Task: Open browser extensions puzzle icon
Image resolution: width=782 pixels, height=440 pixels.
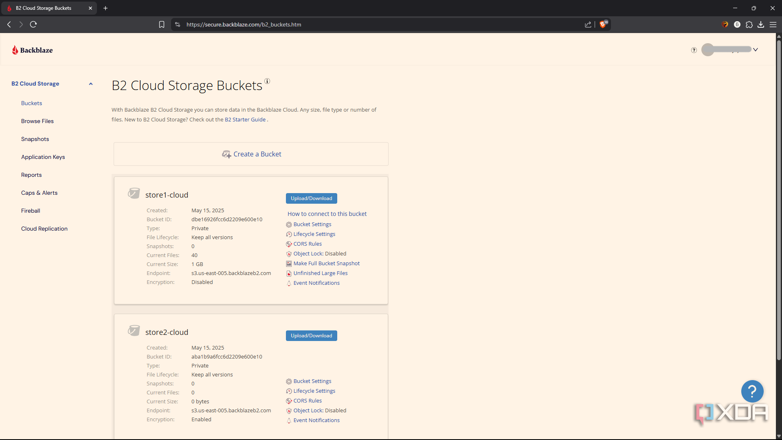Action: (x=749, y=24)
